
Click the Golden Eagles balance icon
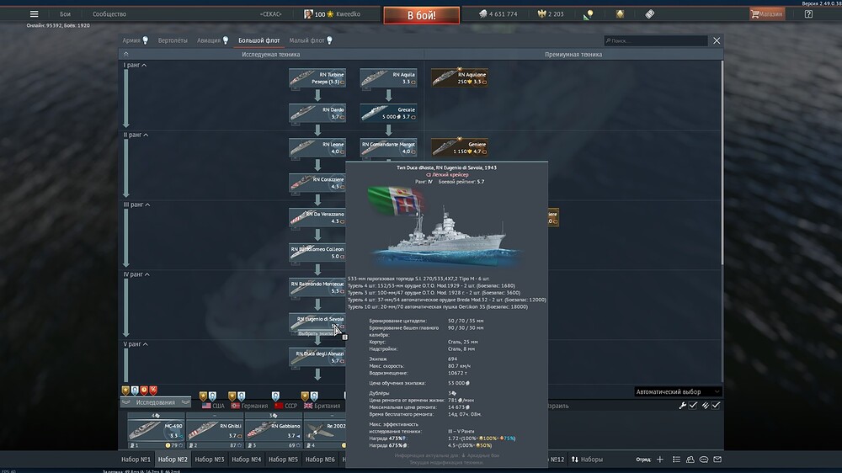pos(541,14)
